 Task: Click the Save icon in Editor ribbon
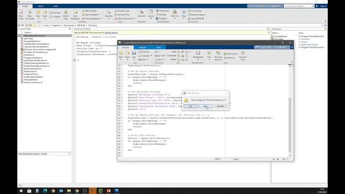pos(134,53)
